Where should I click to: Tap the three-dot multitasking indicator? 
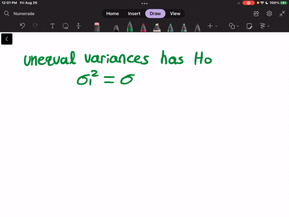pos(144,4)
